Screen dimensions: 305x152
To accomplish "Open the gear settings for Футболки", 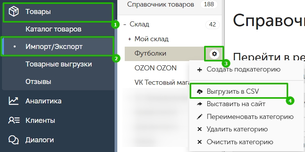I will [214, 54].
